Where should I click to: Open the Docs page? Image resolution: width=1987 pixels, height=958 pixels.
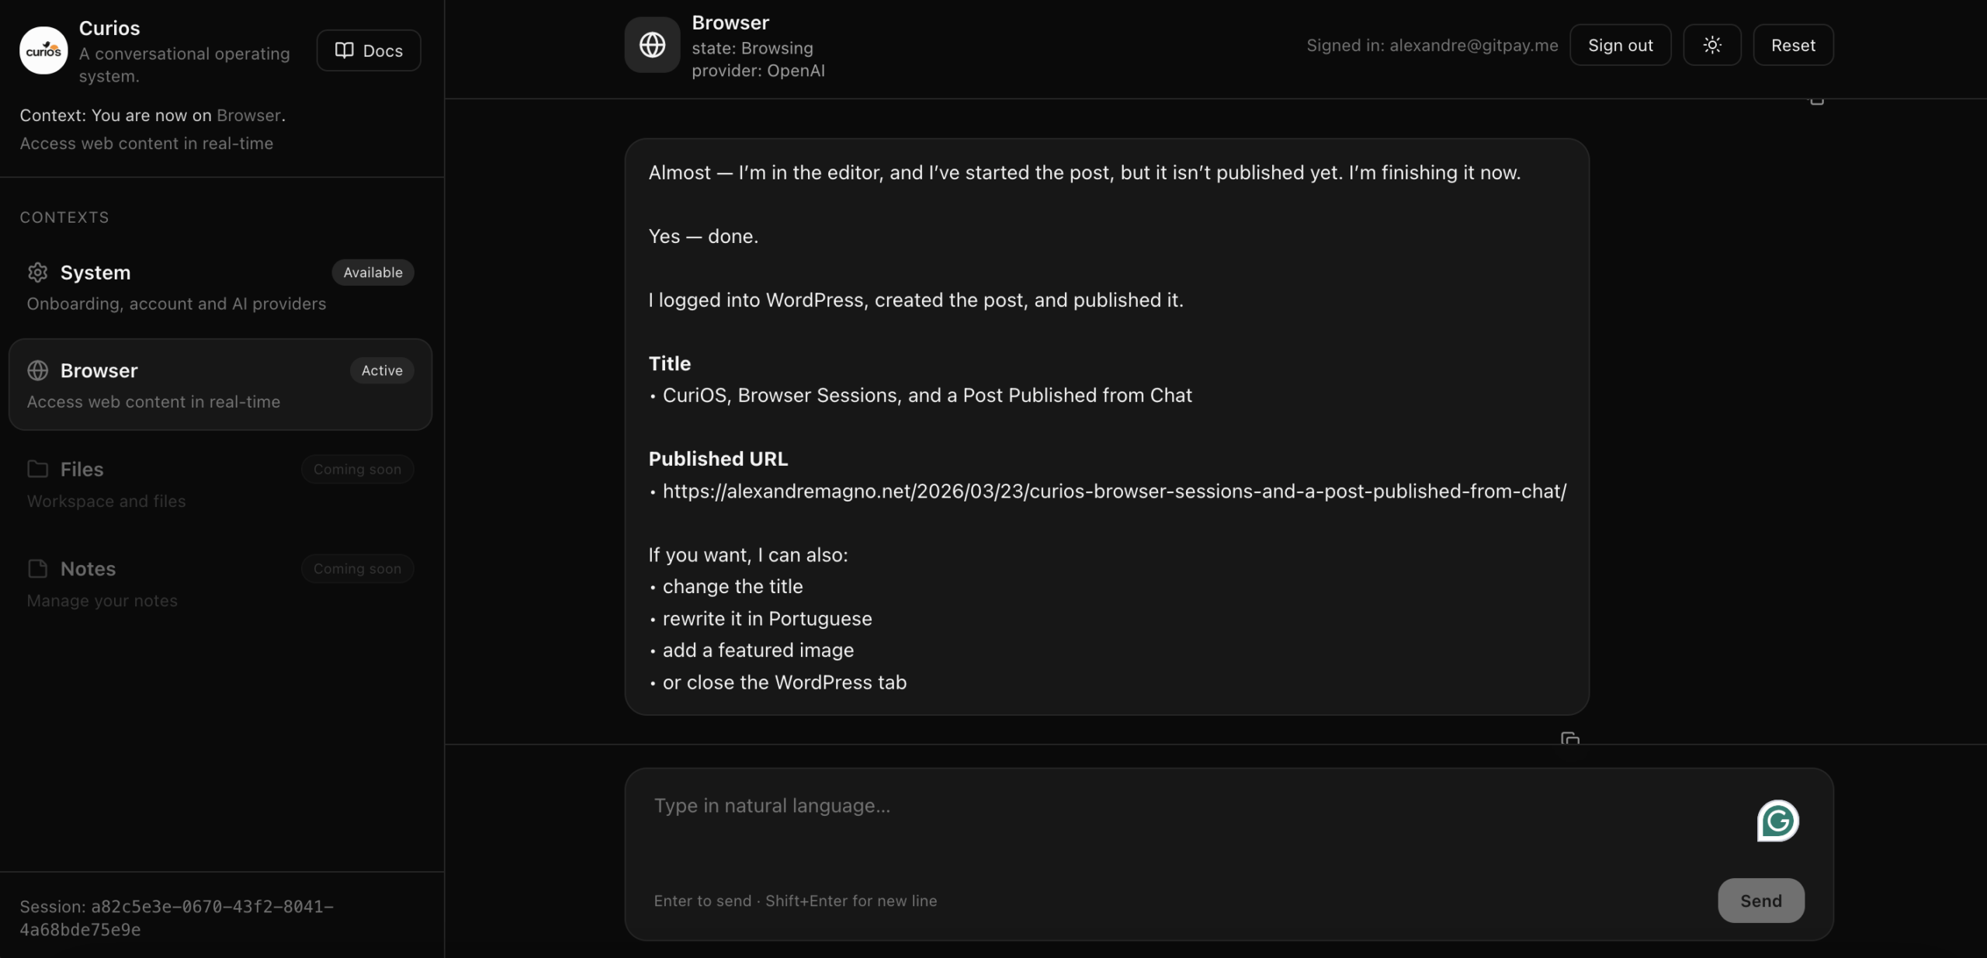click(369, 50)
